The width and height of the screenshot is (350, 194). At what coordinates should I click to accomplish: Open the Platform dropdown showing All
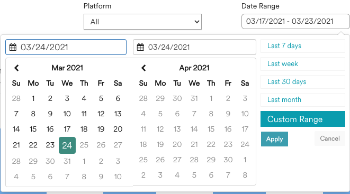pos(142,22)
